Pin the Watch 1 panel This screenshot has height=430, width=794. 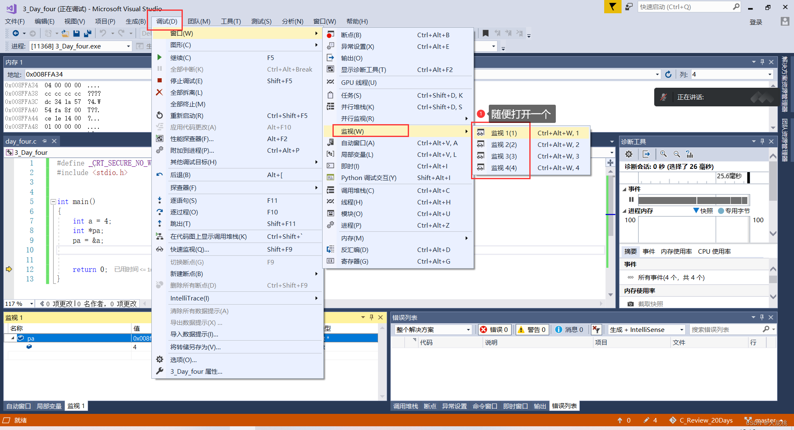click(x=371, y=317)
